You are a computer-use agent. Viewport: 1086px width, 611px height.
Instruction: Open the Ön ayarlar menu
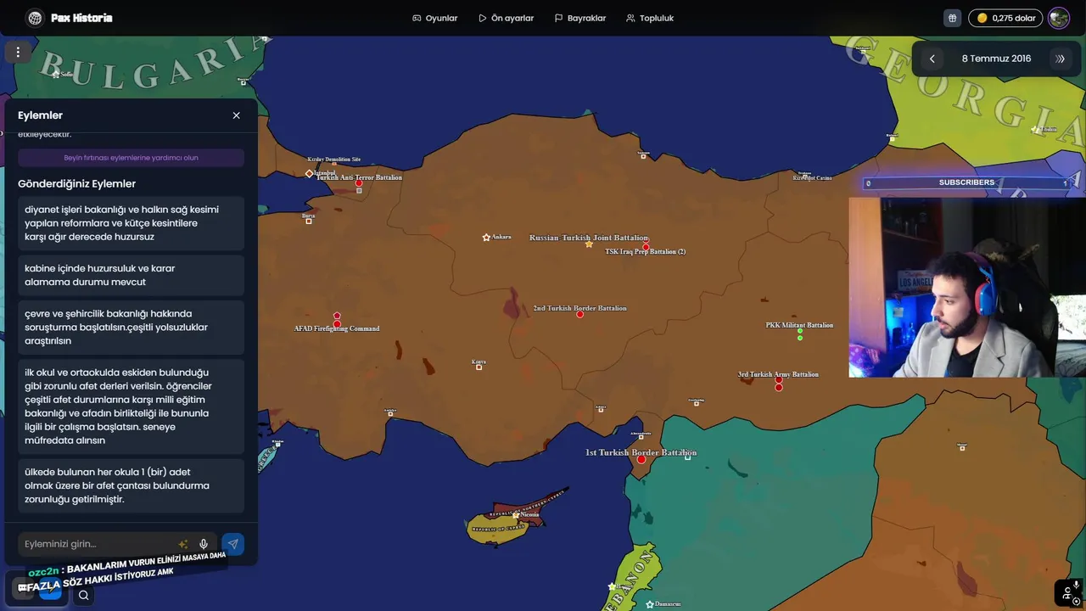point(507,18)
